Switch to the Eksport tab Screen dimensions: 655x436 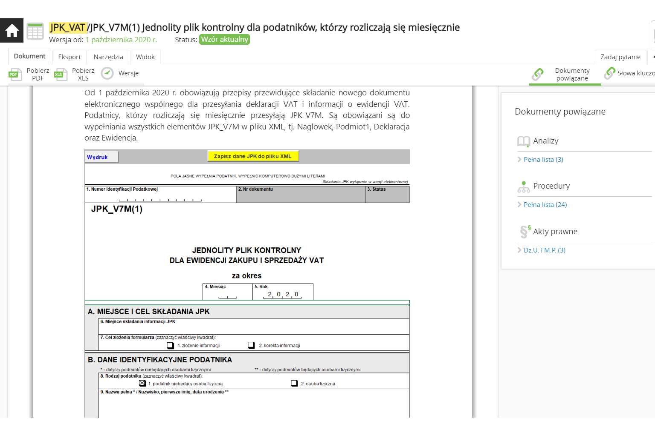click(x=69, y=57)
